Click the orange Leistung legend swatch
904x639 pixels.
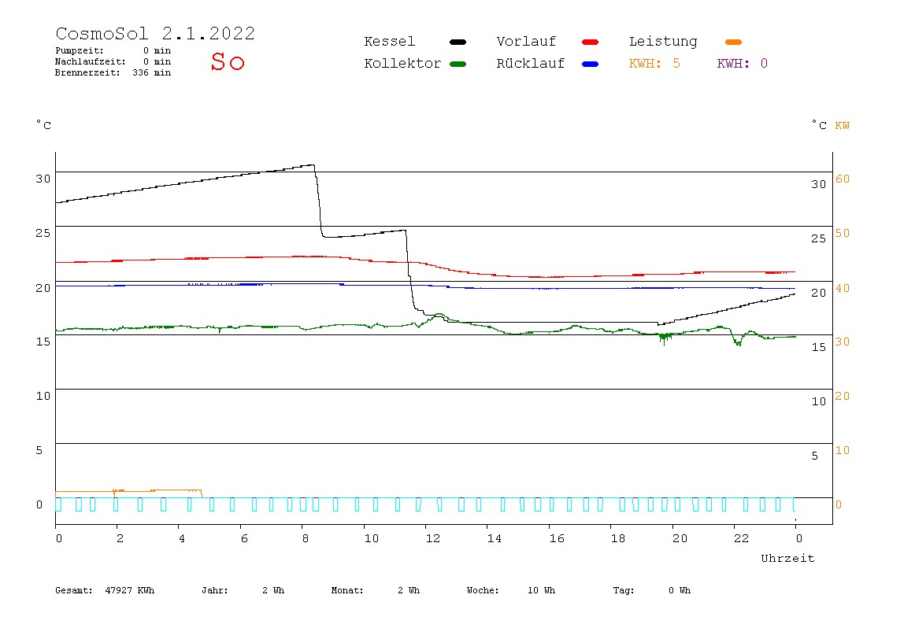733,42
